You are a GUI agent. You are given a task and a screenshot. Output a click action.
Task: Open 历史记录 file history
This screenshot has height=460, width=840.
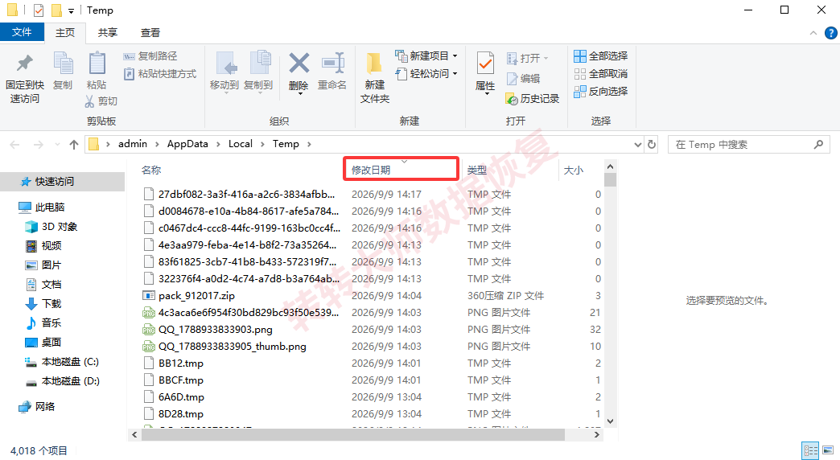point(533,99)
